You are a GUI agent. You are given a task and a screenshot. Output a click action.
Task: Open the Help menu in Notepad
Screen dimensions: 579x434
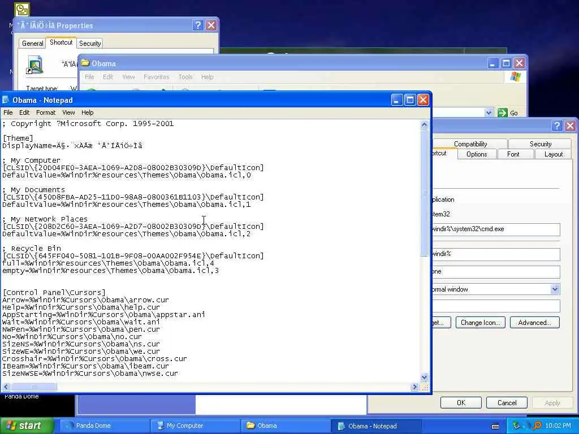[88, 112]
